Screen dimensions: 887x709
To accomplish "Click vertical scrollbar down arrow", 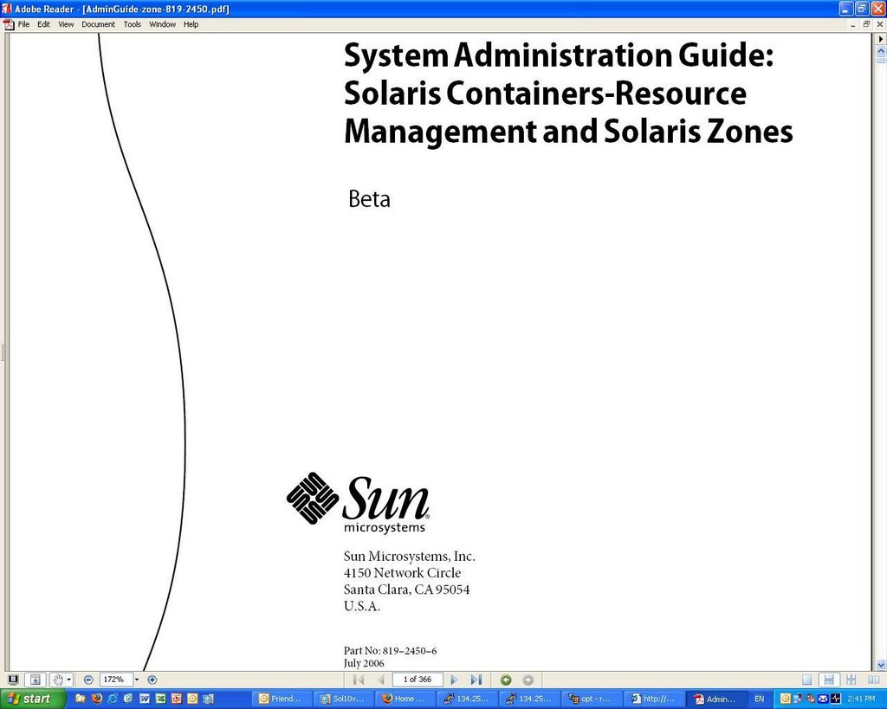I will click(x=881, y=665).
